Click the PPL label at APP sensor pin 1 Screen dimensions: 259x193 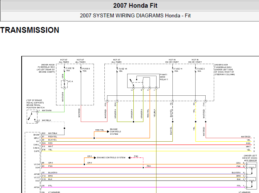[x=239, y=186]
